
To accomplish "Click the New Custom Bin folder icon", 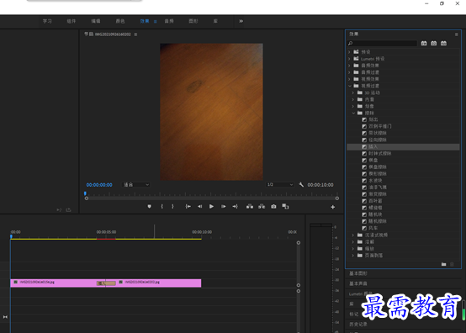I will [444, 264].
